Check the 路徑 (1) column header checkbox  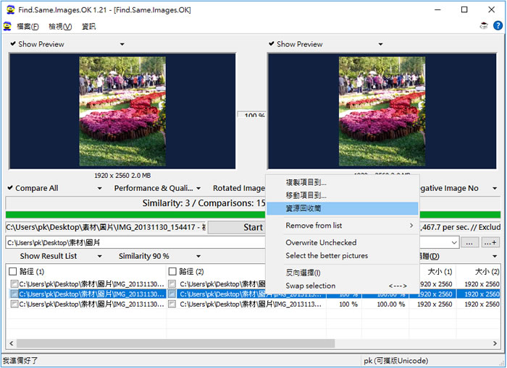[x=12, y=272]
